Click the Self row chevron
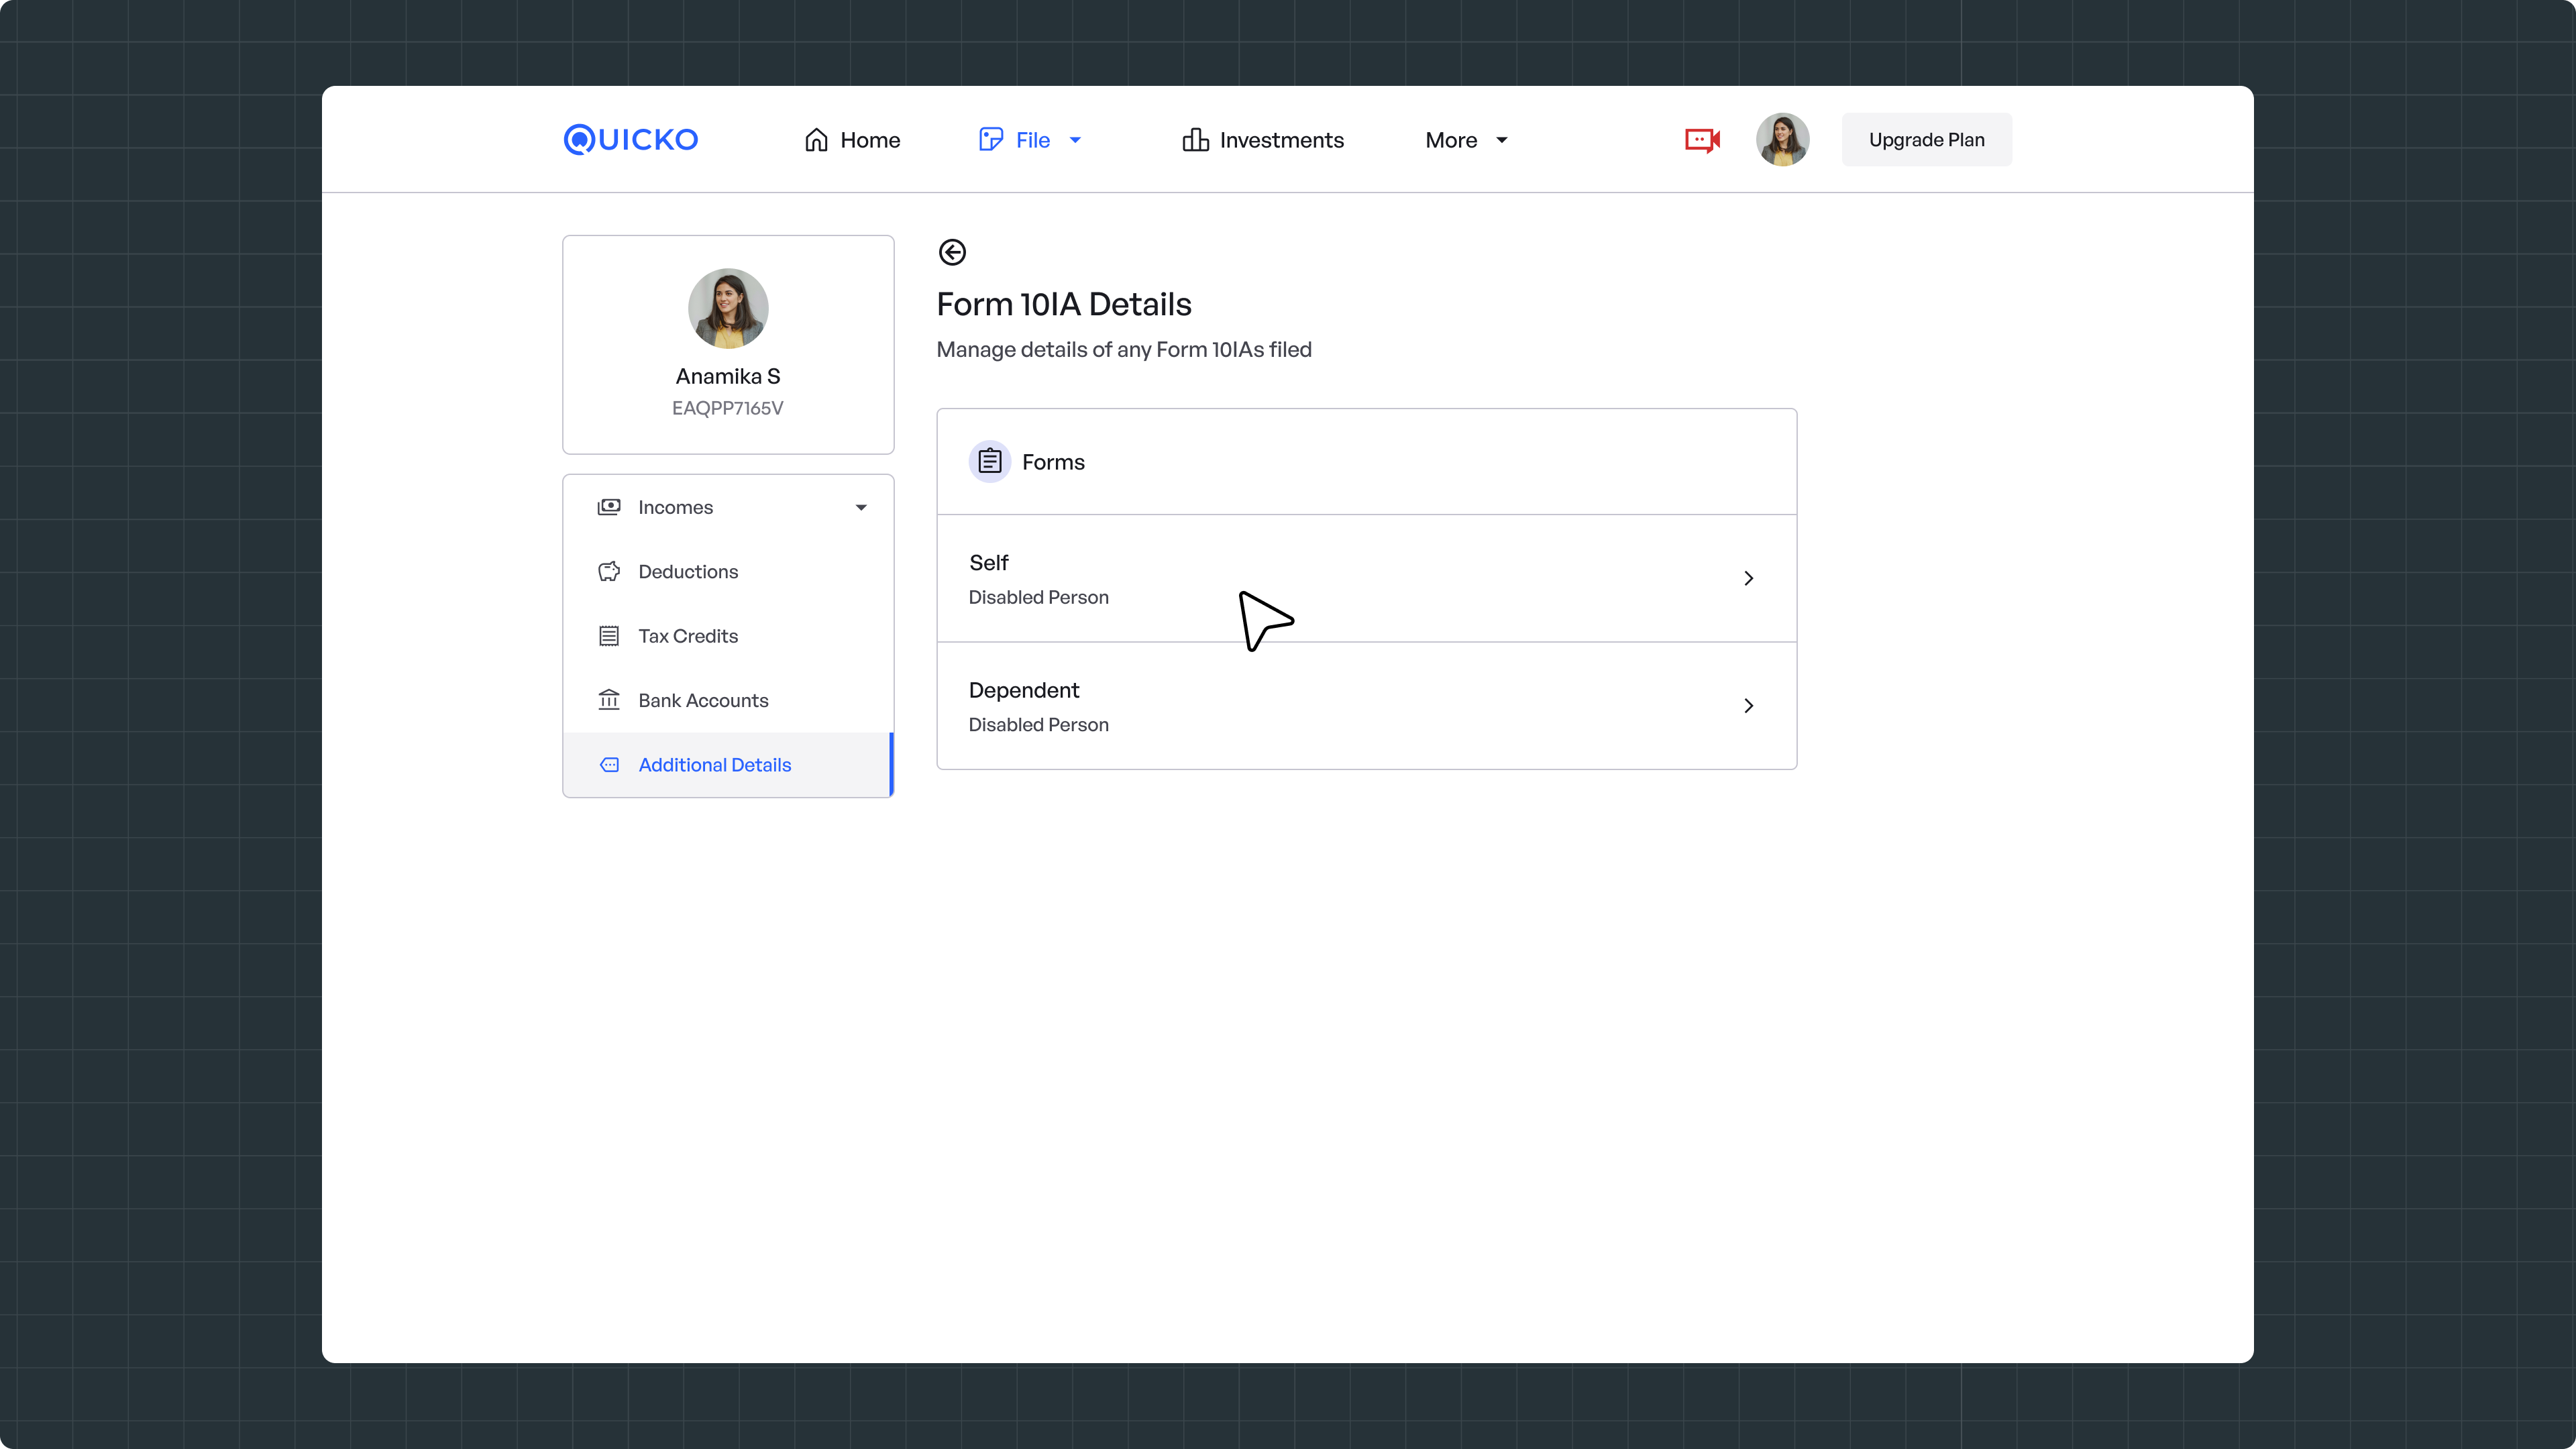The width and height of the screenshot is (2576, 1449). (1748, 578)
